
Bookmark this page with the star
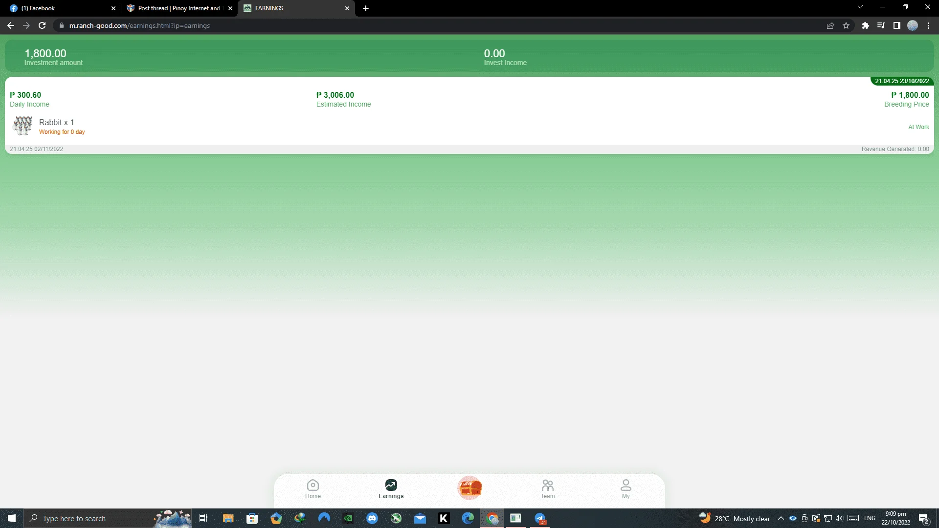click(x=846, y=25)
